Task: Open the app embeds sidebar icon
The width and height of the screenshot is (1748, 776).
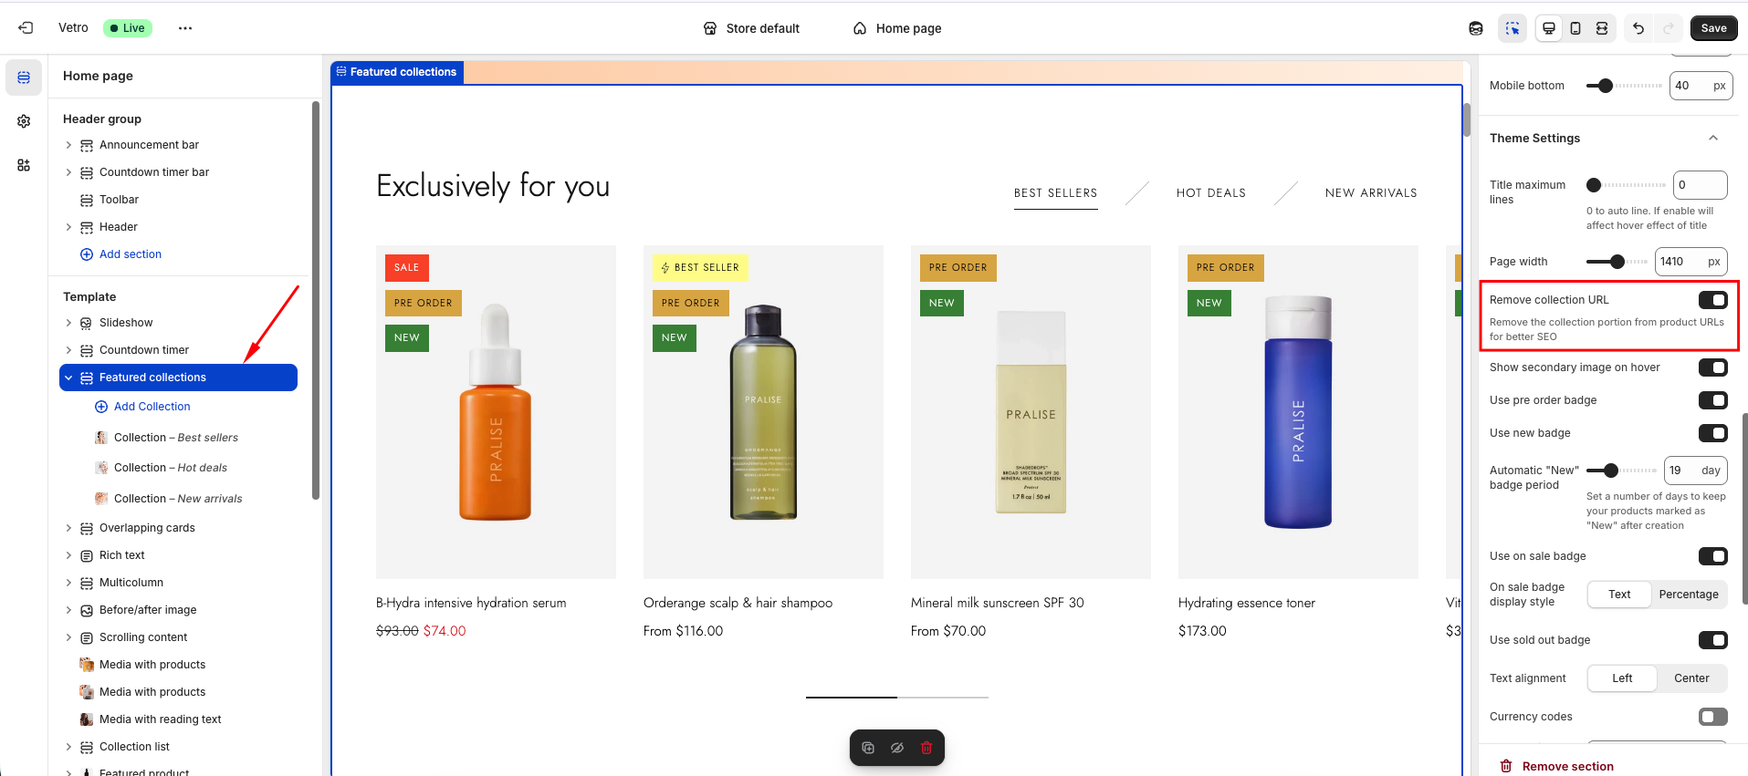Action: 24,165
